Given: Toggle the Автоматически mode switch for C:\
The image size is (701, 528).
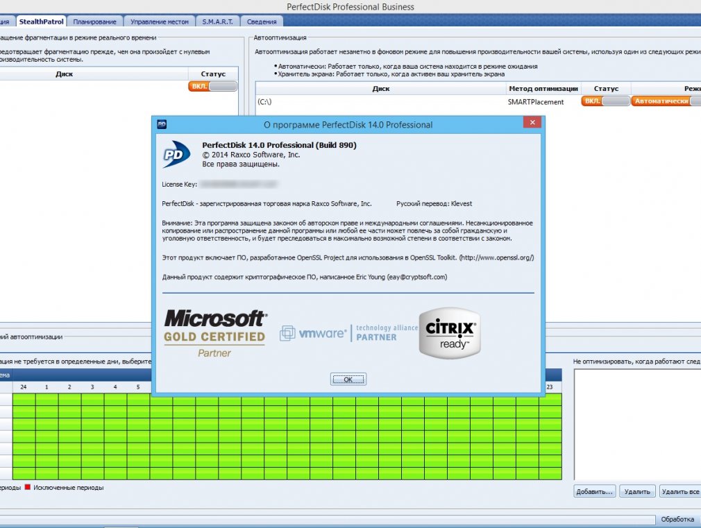Looking at the screenshot, I should coord(666,101).
